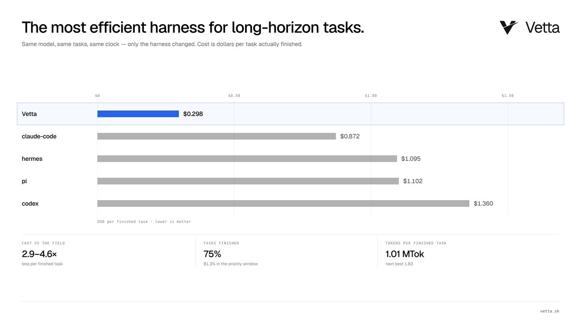Image resolution: width=581 pixels, height=327 pixels.
Task: Select the pi gray bar
Action: point(248,181)
